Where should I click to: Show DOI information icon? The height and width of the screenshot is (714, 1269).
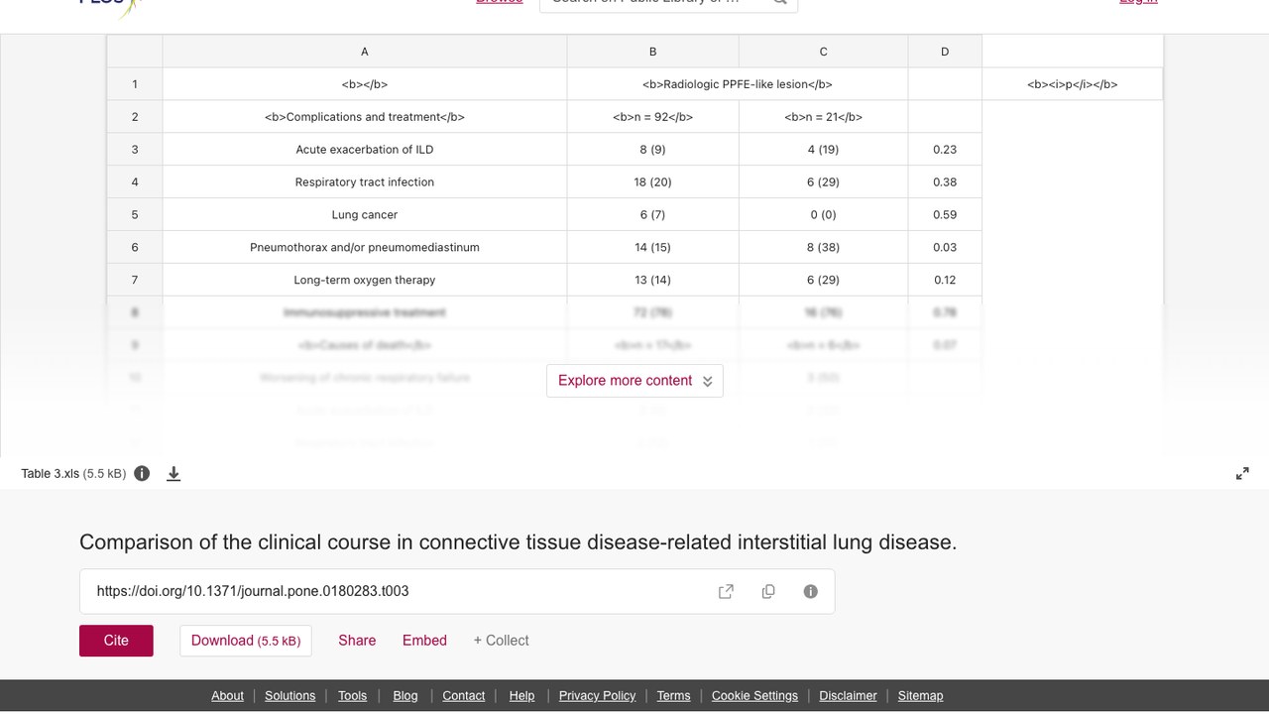coord(811,591)
